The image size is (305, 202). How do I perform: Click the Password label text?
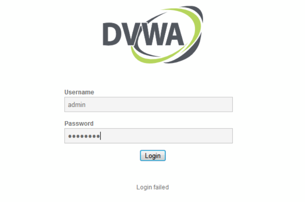(79, 123)
